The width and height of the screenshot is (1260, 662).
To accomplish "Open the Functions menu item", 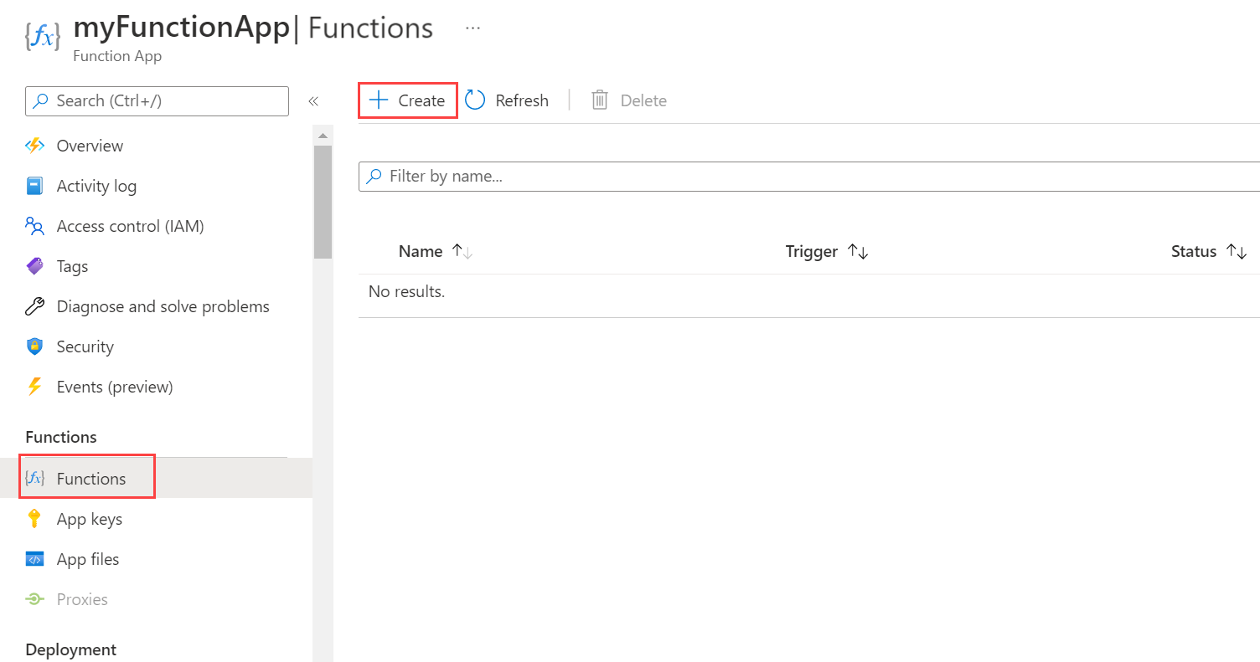I will tap(90, 479).
